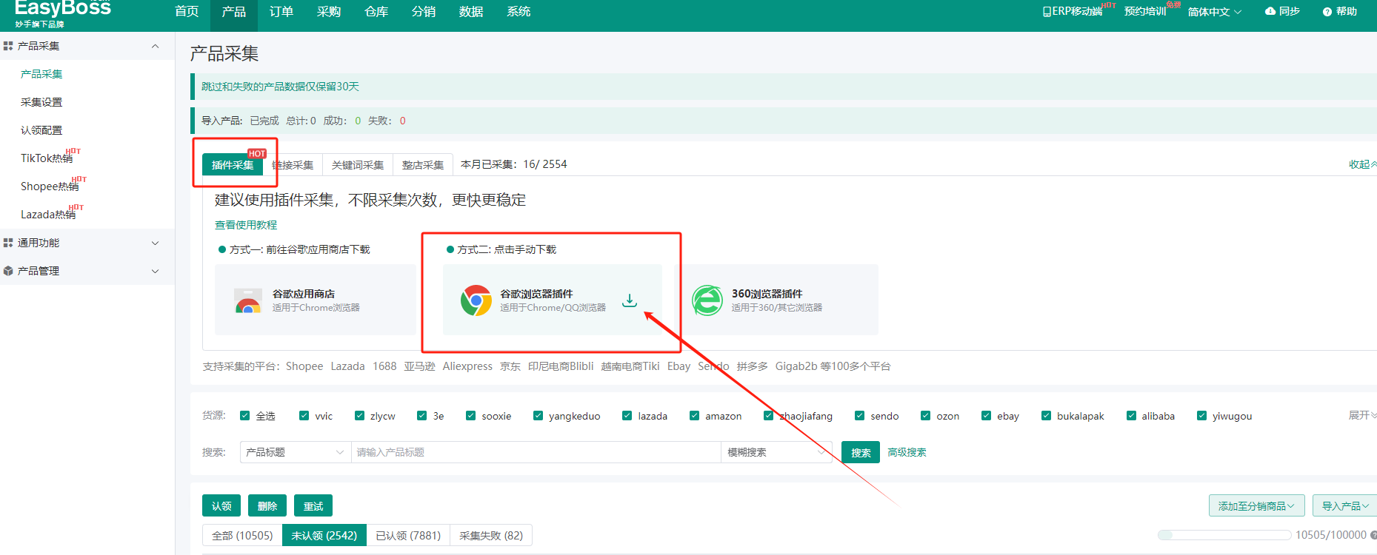1377x555 pixels.
Task: Open the 添加至分销商品 dropdown
Action: (x=1256, y=506)
